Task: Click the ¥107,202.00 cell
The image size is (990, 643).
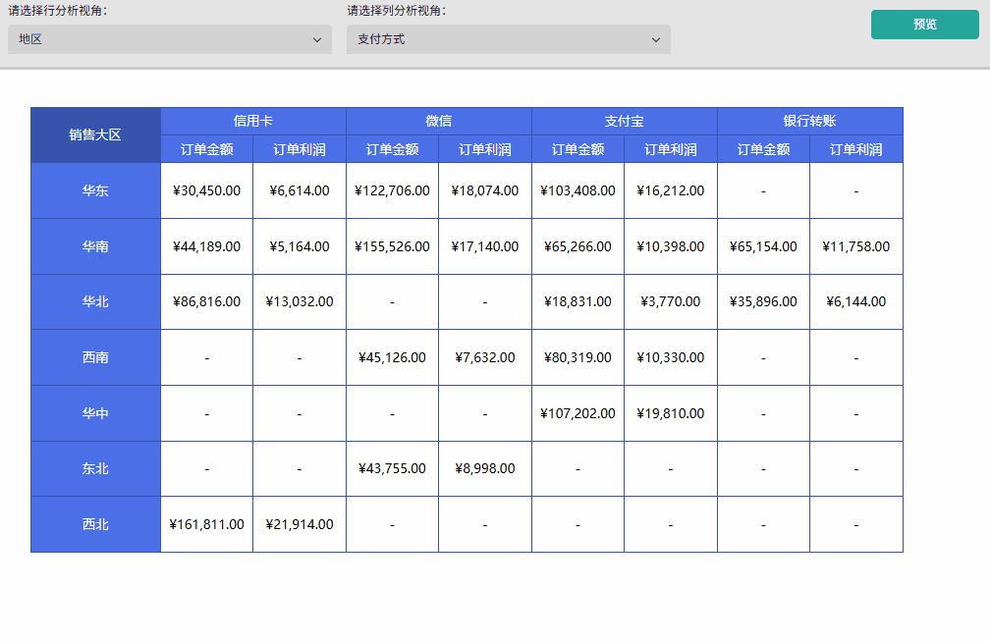Action: click(x=577, y=413)
